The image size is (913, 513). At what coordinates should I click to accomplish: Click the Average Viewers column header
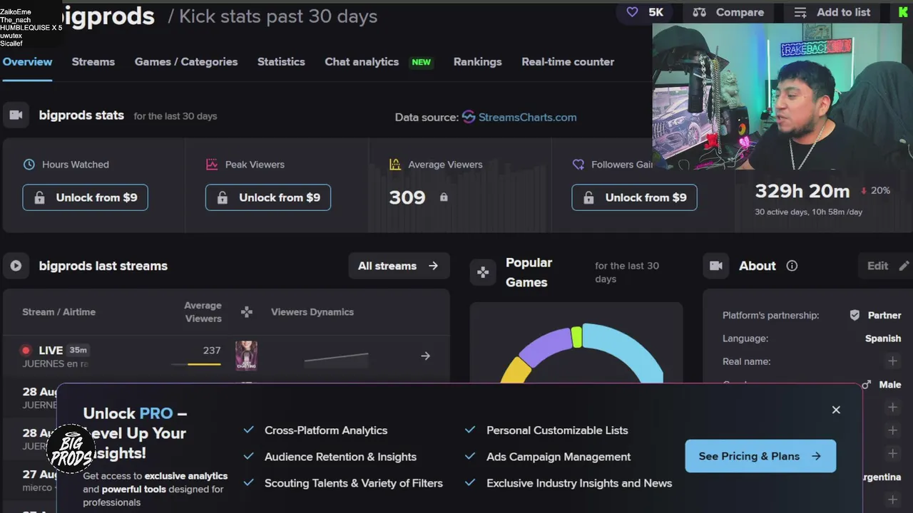(203, 312)
